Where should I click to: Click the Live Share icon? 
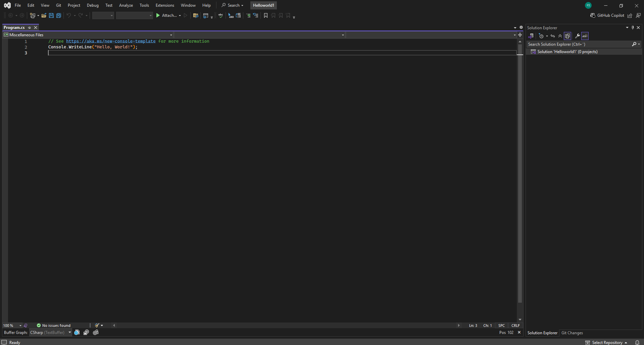[x=630, y=15]
